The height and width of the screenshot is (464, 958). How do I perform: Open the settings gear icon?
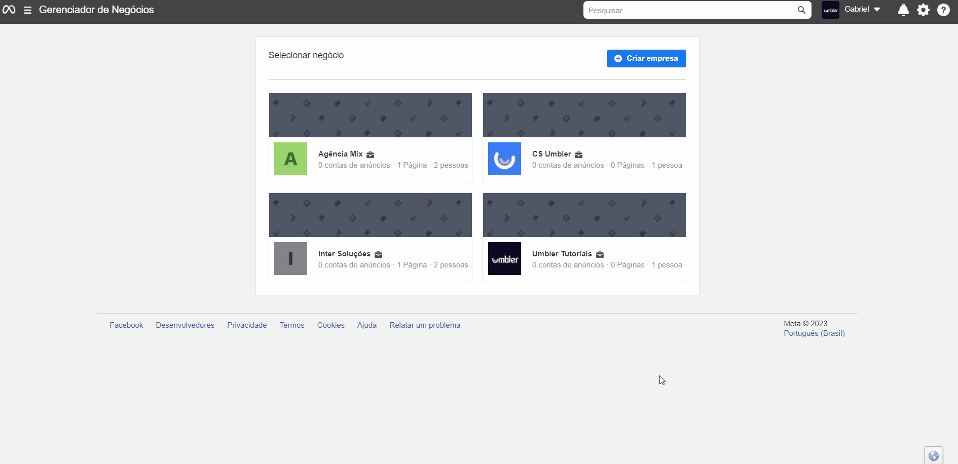(924, 10)
